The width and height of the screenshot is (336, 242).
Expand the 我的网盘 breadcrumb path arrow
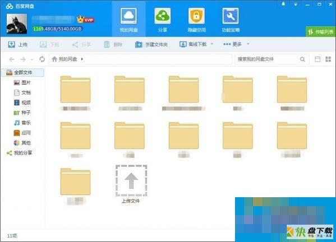82,59
